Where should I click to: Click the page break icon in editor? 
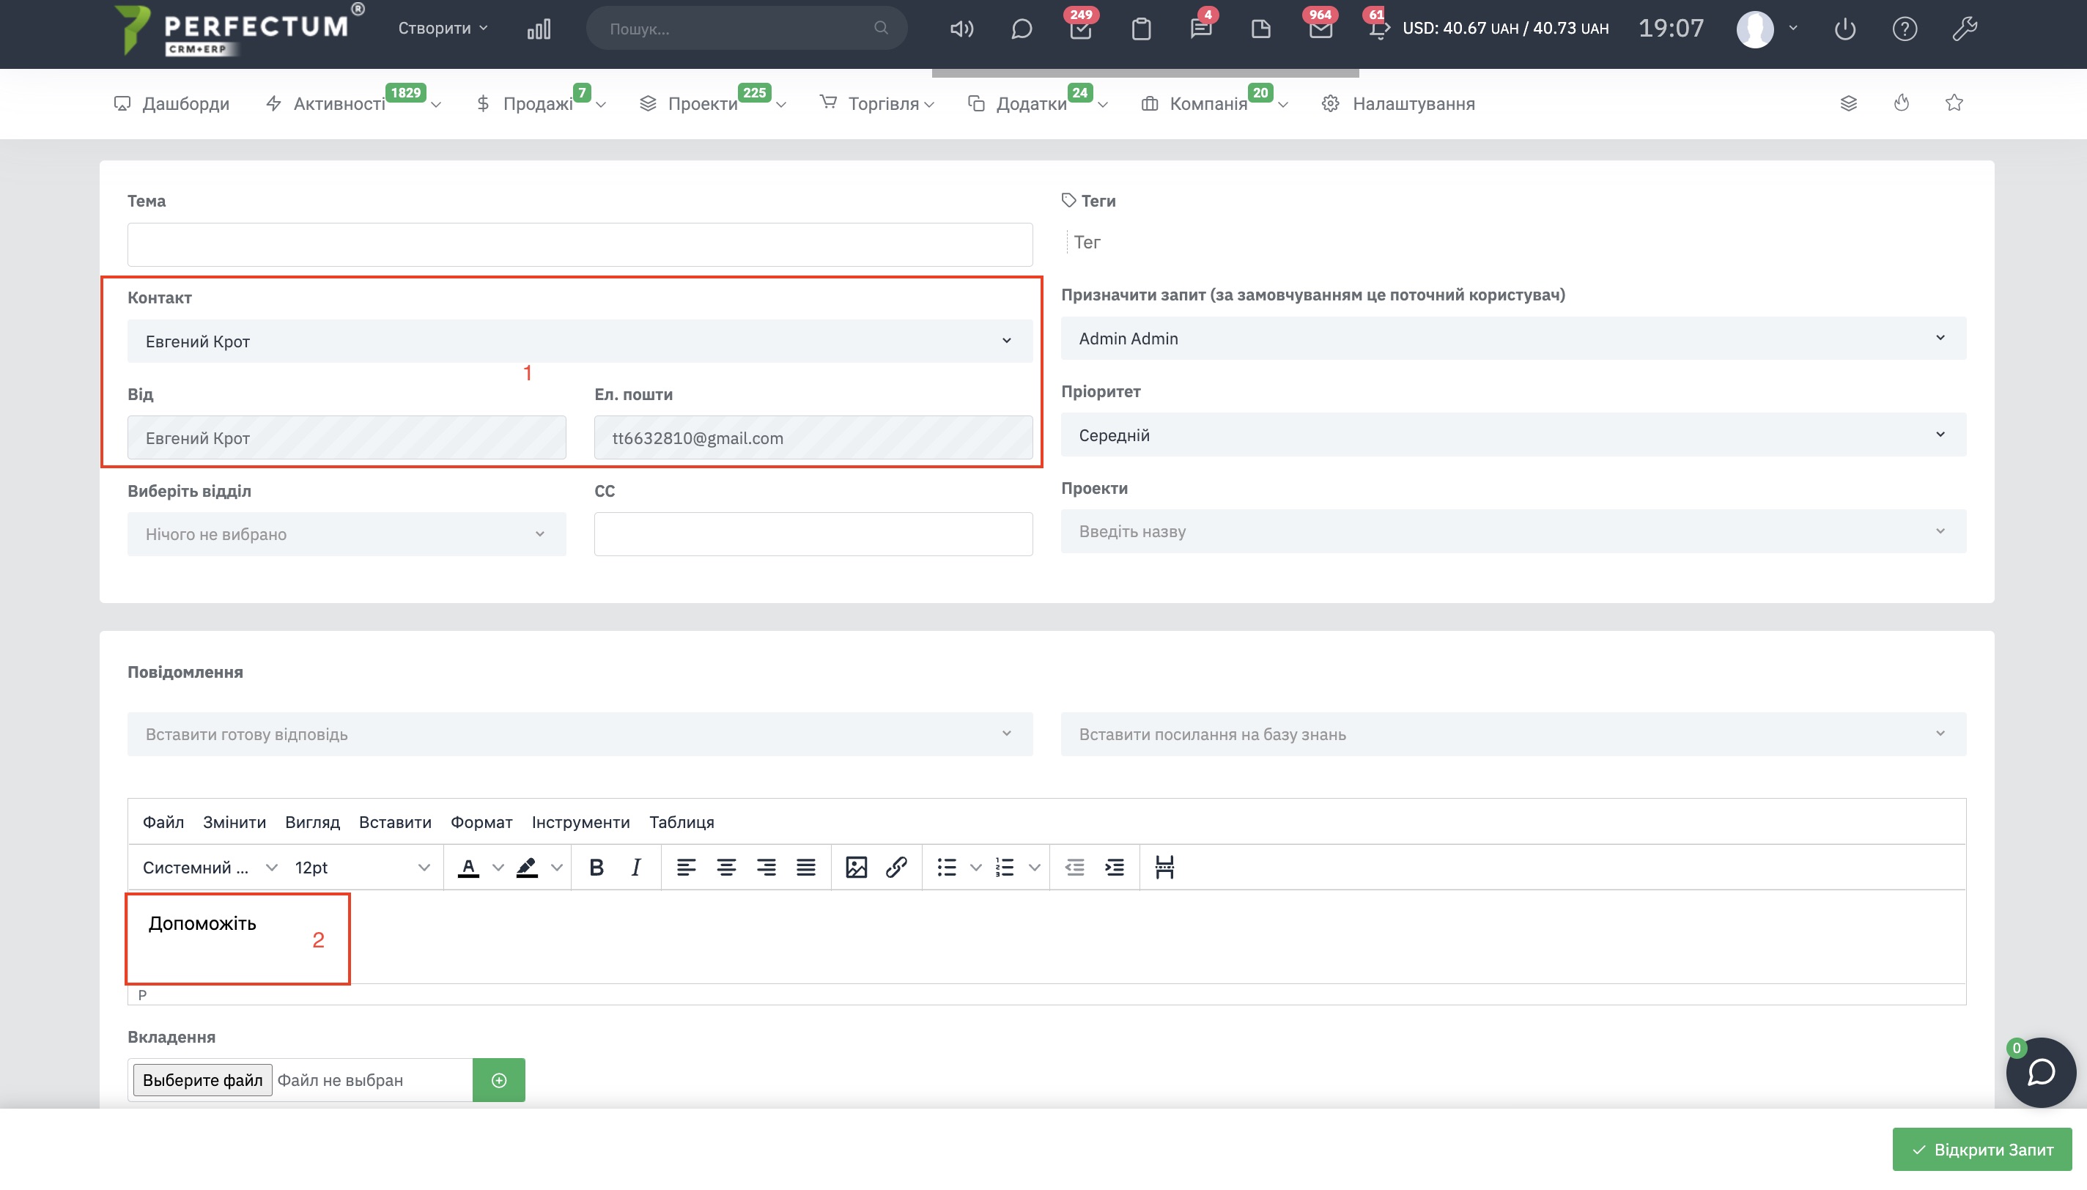click(1164, 867)
